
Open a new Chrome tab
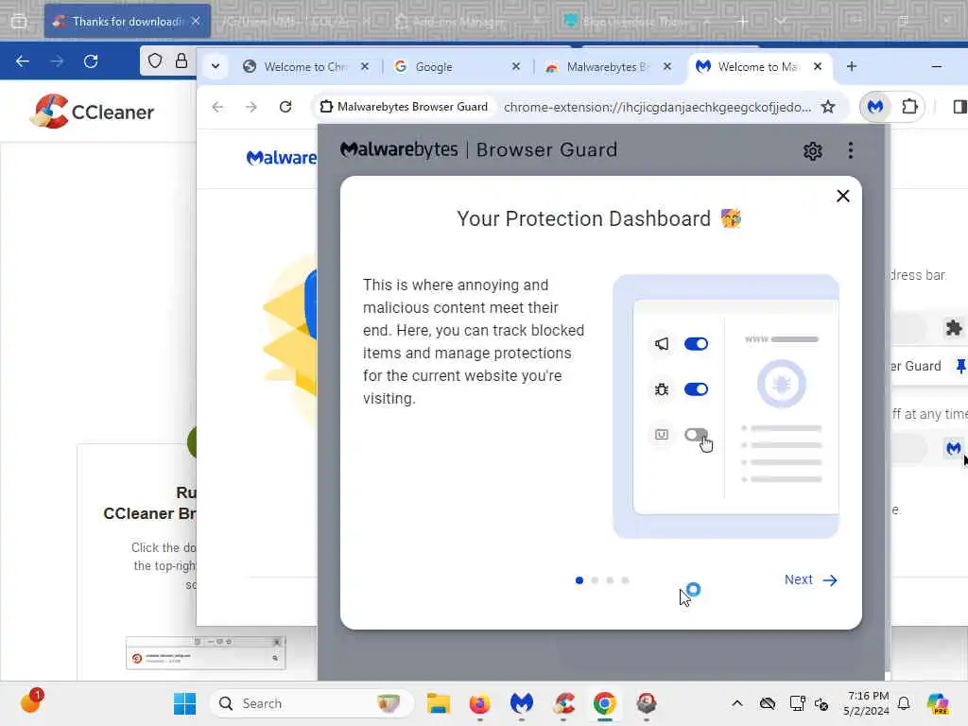coord(852,66)
